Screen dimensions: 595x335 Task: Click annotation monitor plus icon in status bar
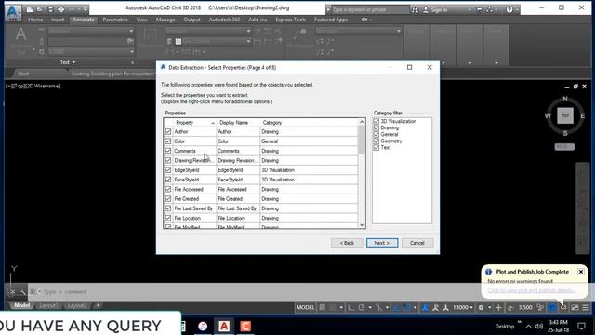coord(498,307)
